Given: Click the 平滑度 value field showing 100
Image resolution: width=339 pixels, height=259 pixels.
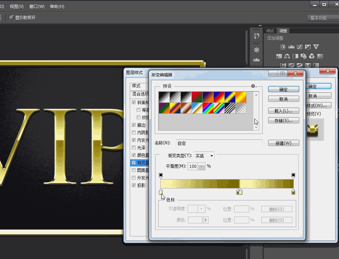Looking at the screenshot, I should (x=193, y=166).
